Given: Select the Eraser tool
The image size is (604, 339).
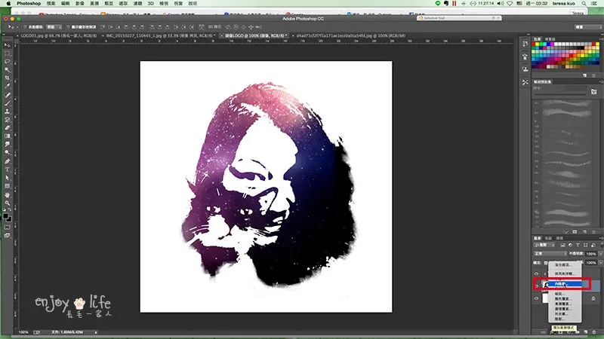Looking at the screenshot, I should pyautogui.click(x=8, y=128).
